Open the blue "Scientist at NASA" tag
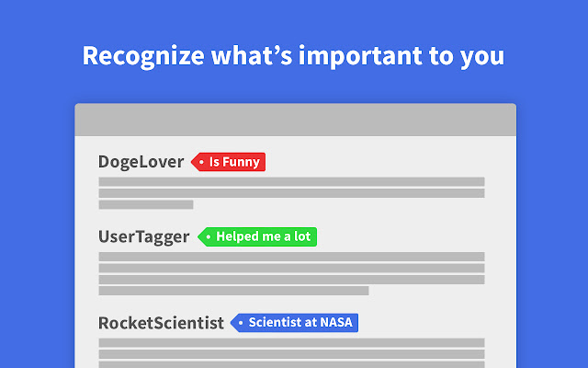The height and width of the screenshot is (368, 588). coord(294,323)
